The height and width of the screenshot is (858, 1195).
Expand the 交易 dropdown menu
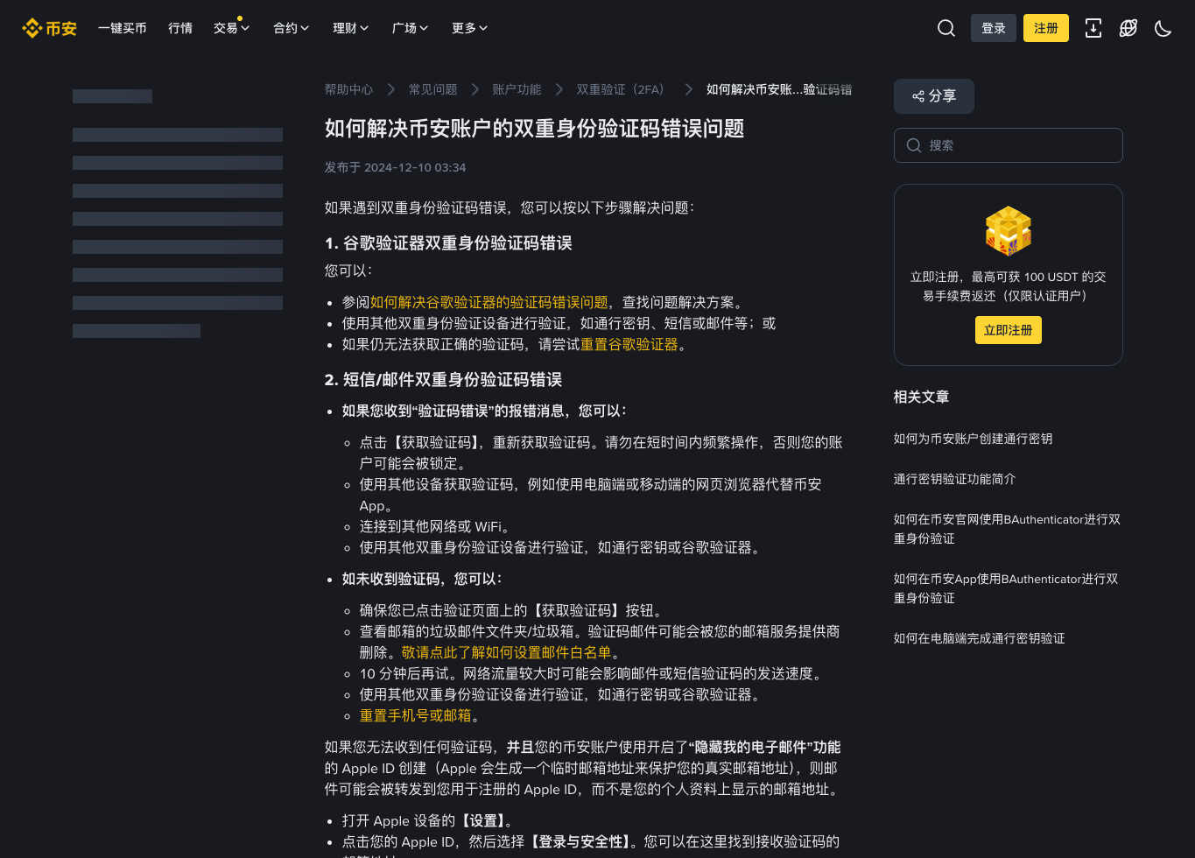232,28
